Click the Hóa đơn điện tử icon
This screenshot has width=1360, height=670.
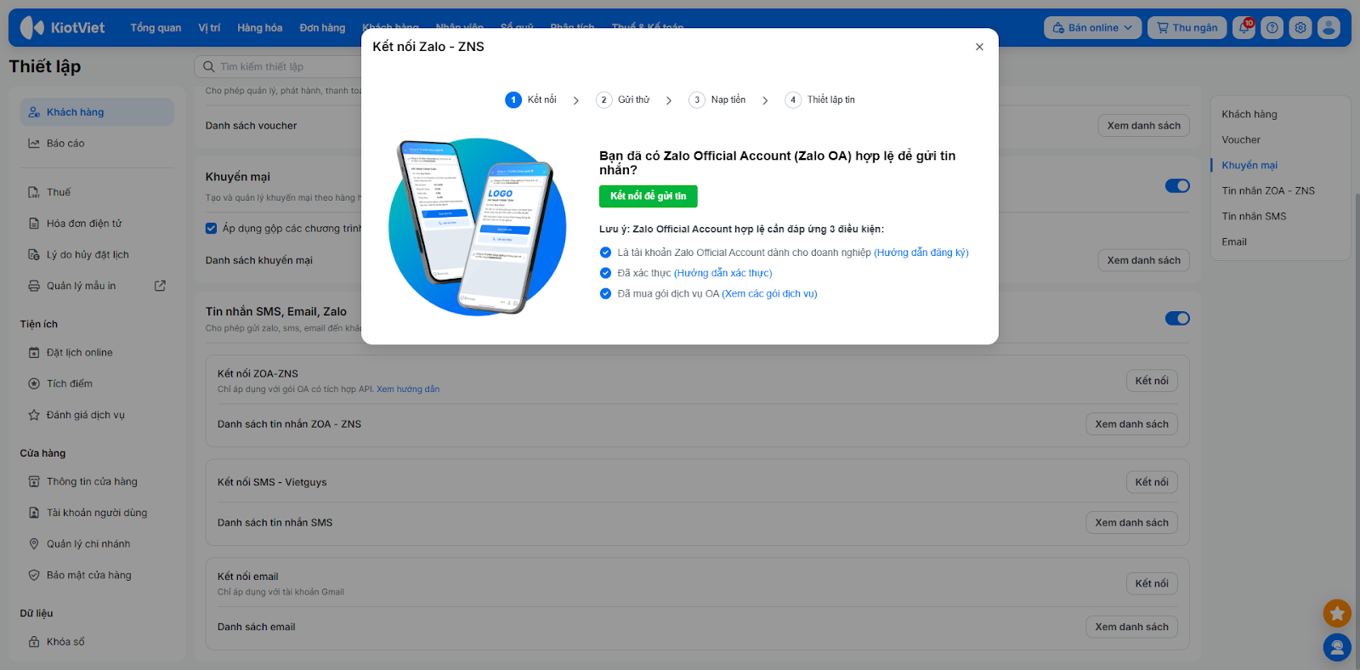pos(34,224)
